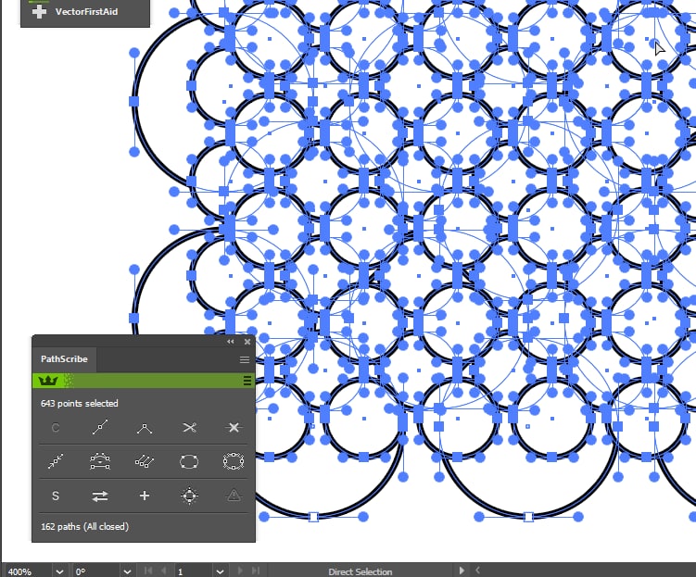Click the 162 paths (All closed) text
Viewport: 696px width, 577px height.
coord(84,526)
